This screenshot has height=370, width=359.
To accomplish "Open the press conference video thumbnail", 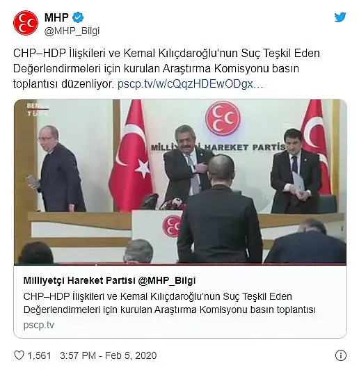I will (x=180, y=182).
